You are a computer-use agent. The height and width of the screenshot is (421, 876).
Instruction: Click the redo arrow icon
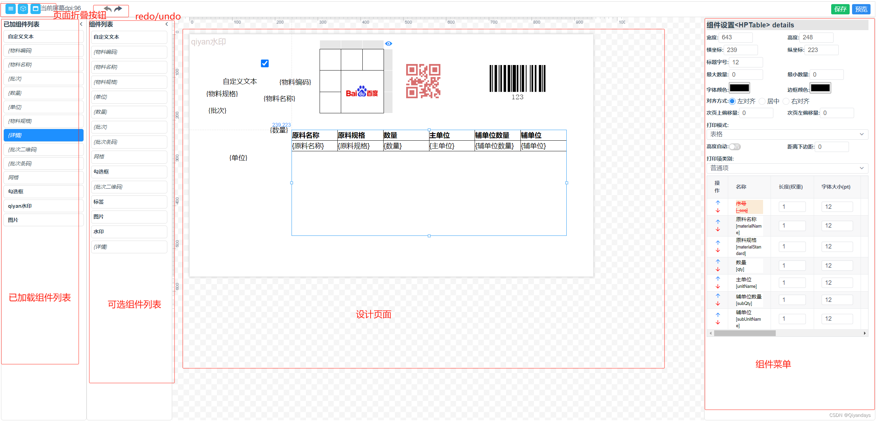click(x=118, y=9)
